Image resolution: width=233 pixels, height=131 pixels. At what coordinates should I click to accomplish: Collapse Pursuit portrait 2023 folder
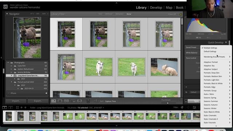coord(11,82)
